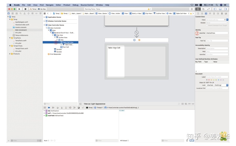
Task: Click the Step over debug icon
Action: point(57,108)
